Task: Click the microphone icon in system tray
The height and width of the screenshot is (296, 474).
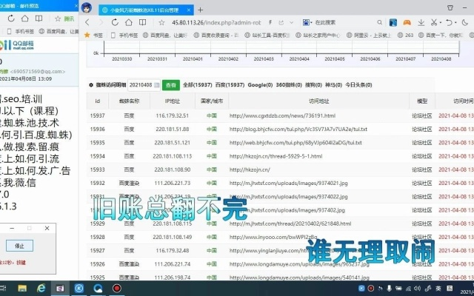Action: click(389, 289)
